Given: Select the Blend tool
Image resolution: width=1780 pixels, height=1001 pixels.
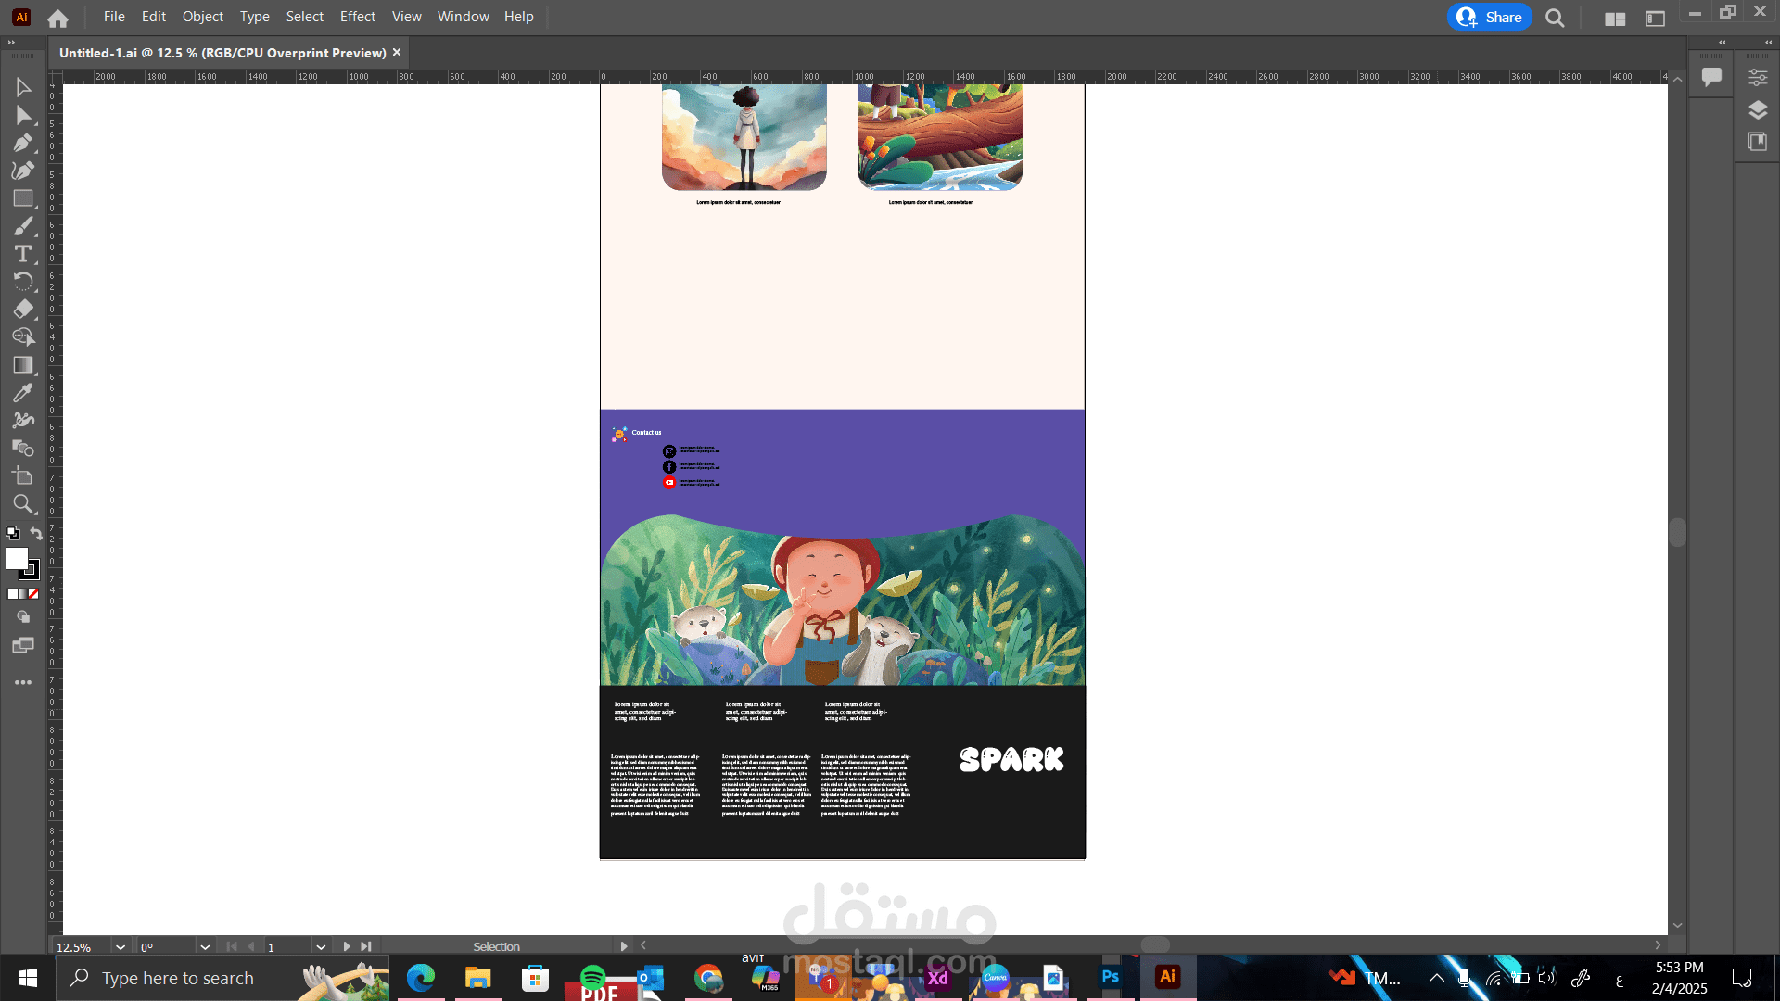Looking at the screenshot, I should [23, 449].
